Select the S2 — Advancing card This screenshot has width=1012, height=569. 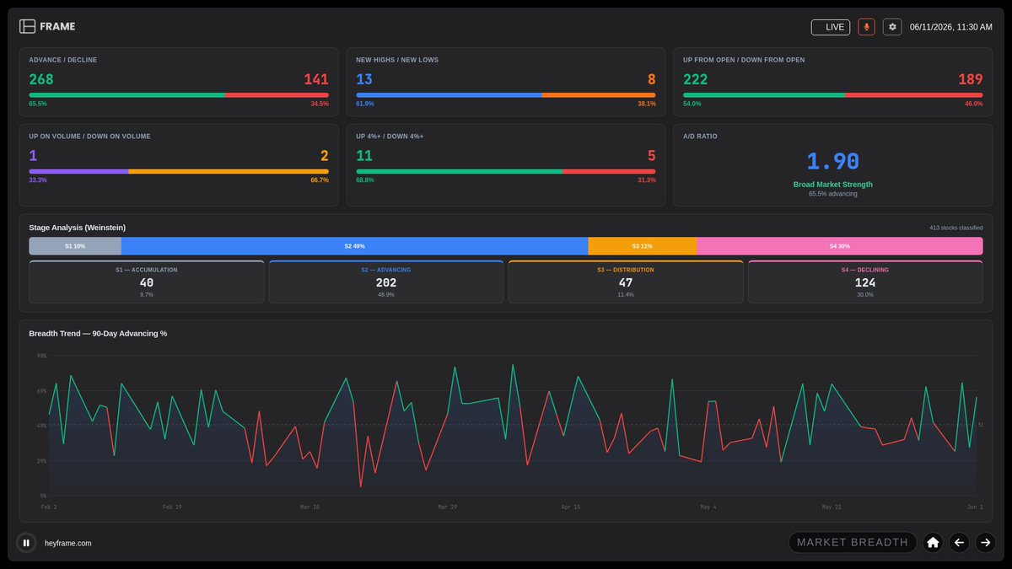tap(386, 282)
